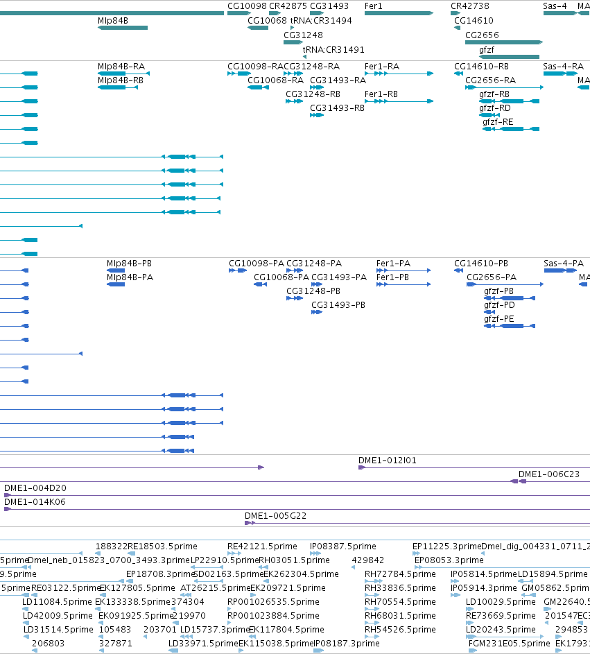This screenshot has width=590, height=654.
Task: Select the LD11084.5prime EST label
Action: click(x=57, y=602)
